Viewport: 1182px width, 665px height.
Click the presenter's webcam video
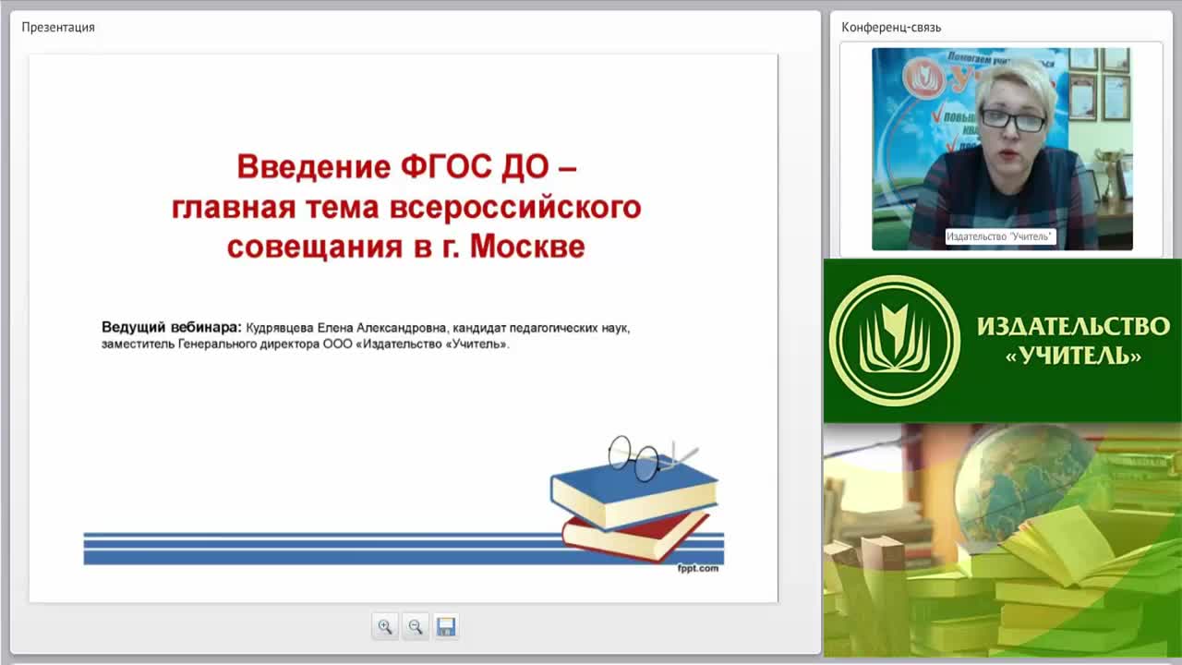tap(1002, 149)
